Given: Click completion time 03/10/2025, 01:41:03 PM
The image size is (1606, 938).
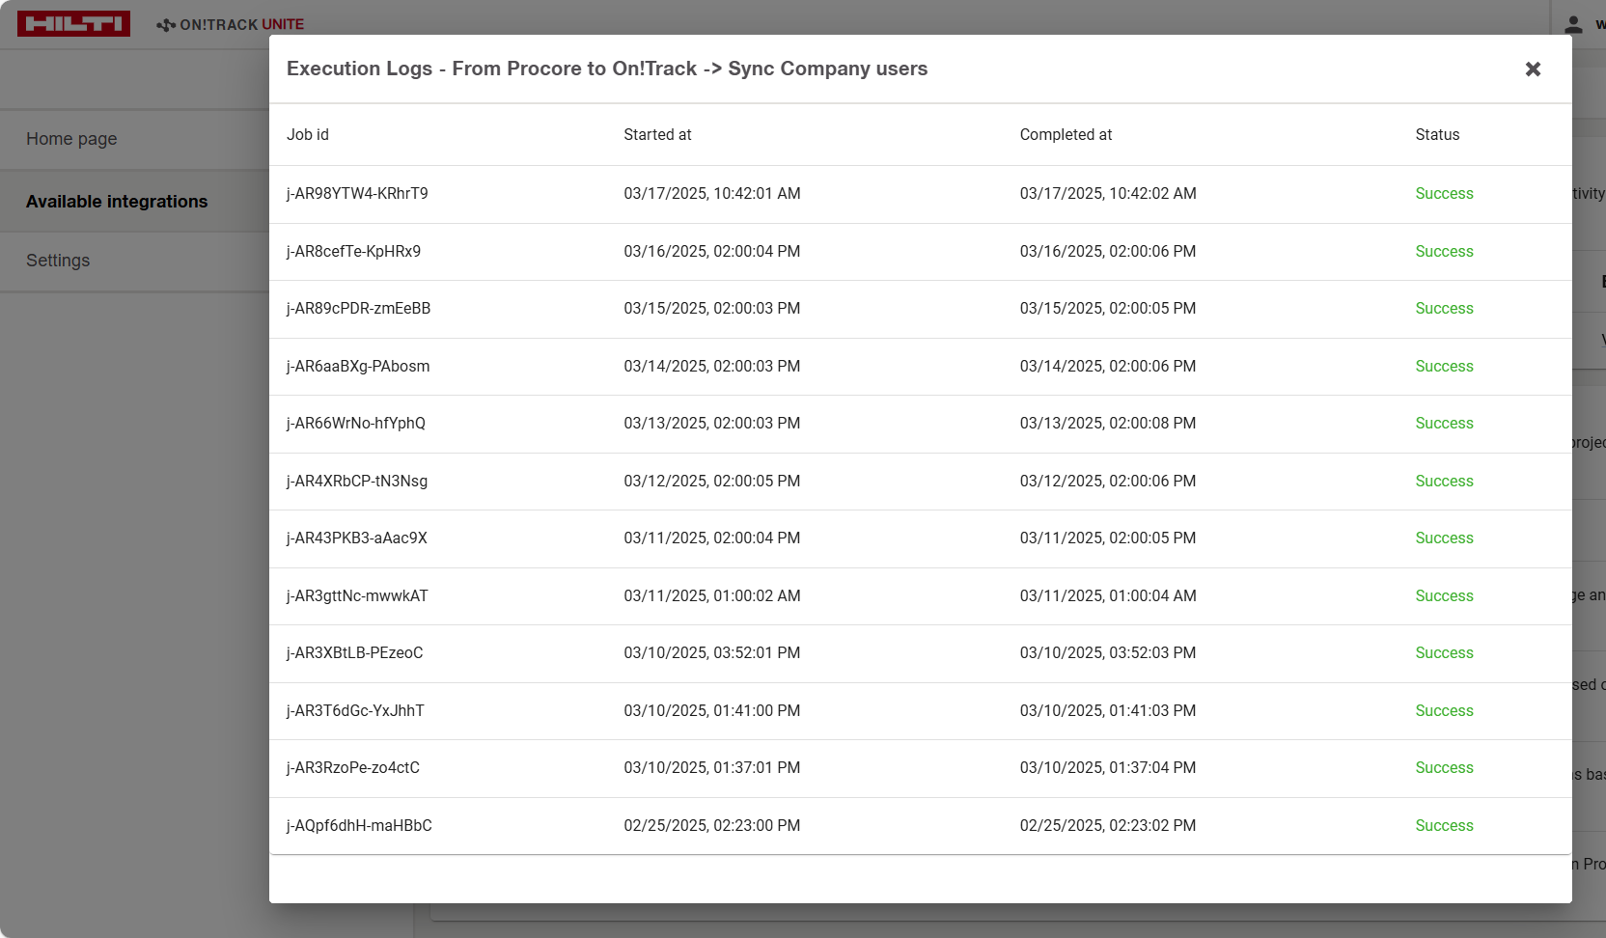Looking at the screenshot, I should (1108, 711).
